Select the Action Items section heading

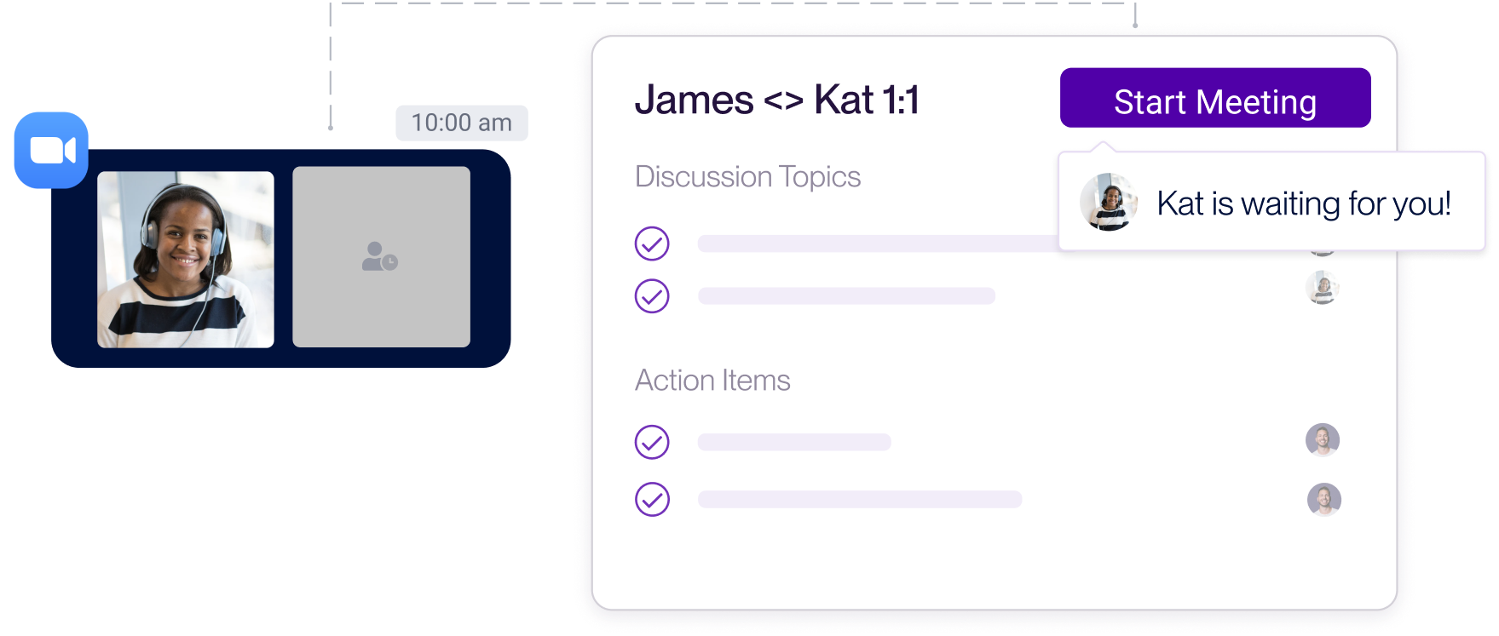(712, 380)
